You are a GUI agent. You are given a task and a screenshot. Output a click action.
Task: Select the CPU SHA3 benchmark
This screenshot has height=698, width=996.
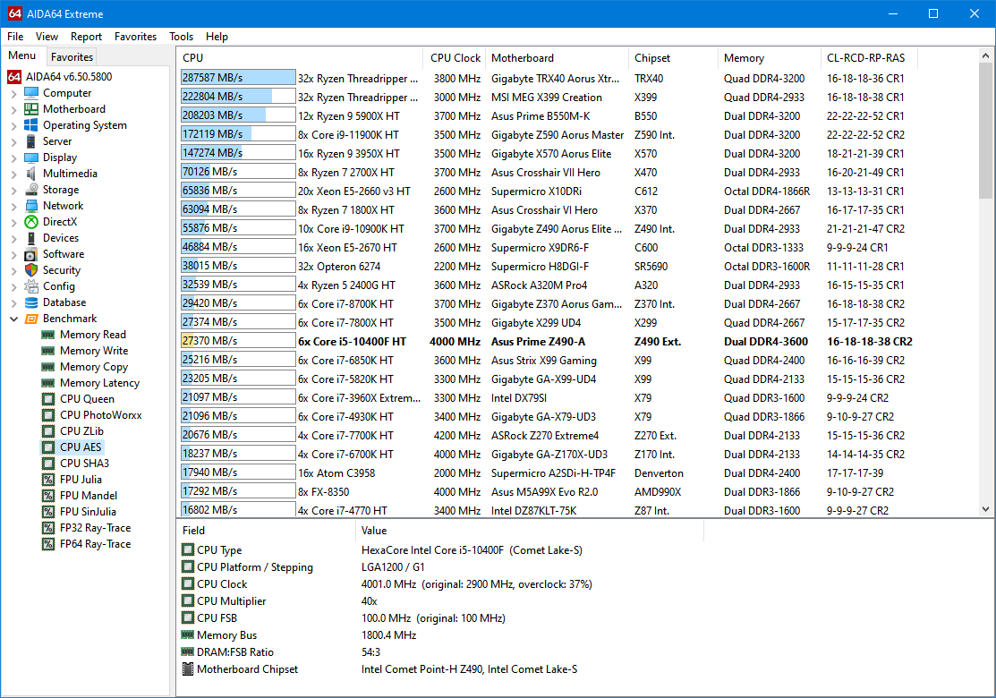click(x=84, y=464)
